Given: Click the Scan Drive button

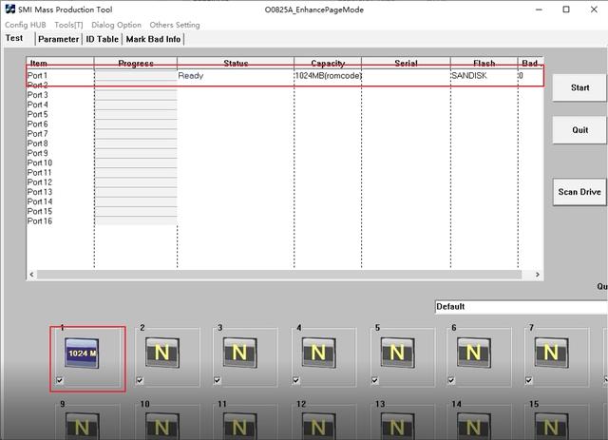Looking at the screenshot, I should [x=579, y=192].
